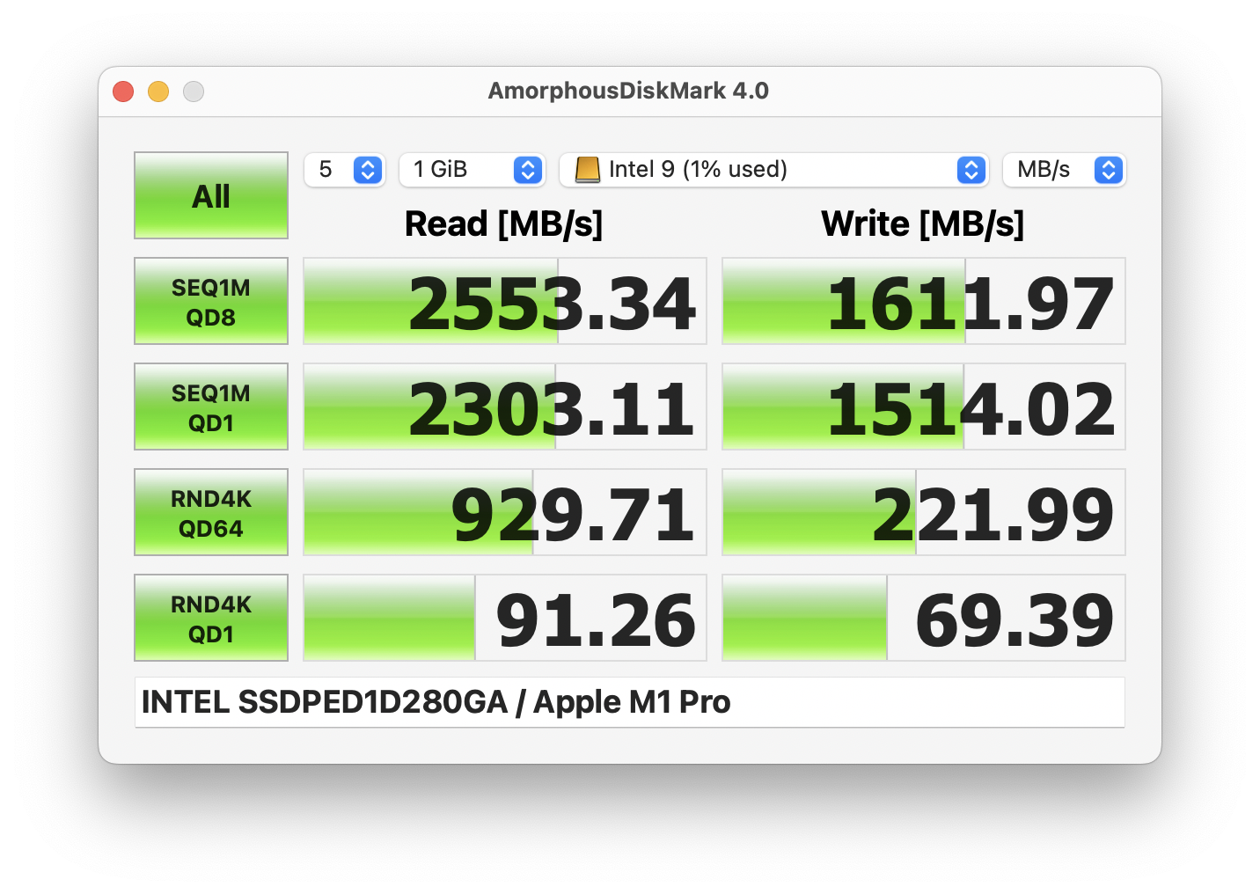
Task: Select the 1611.97 write result
Action: [924, 301]
